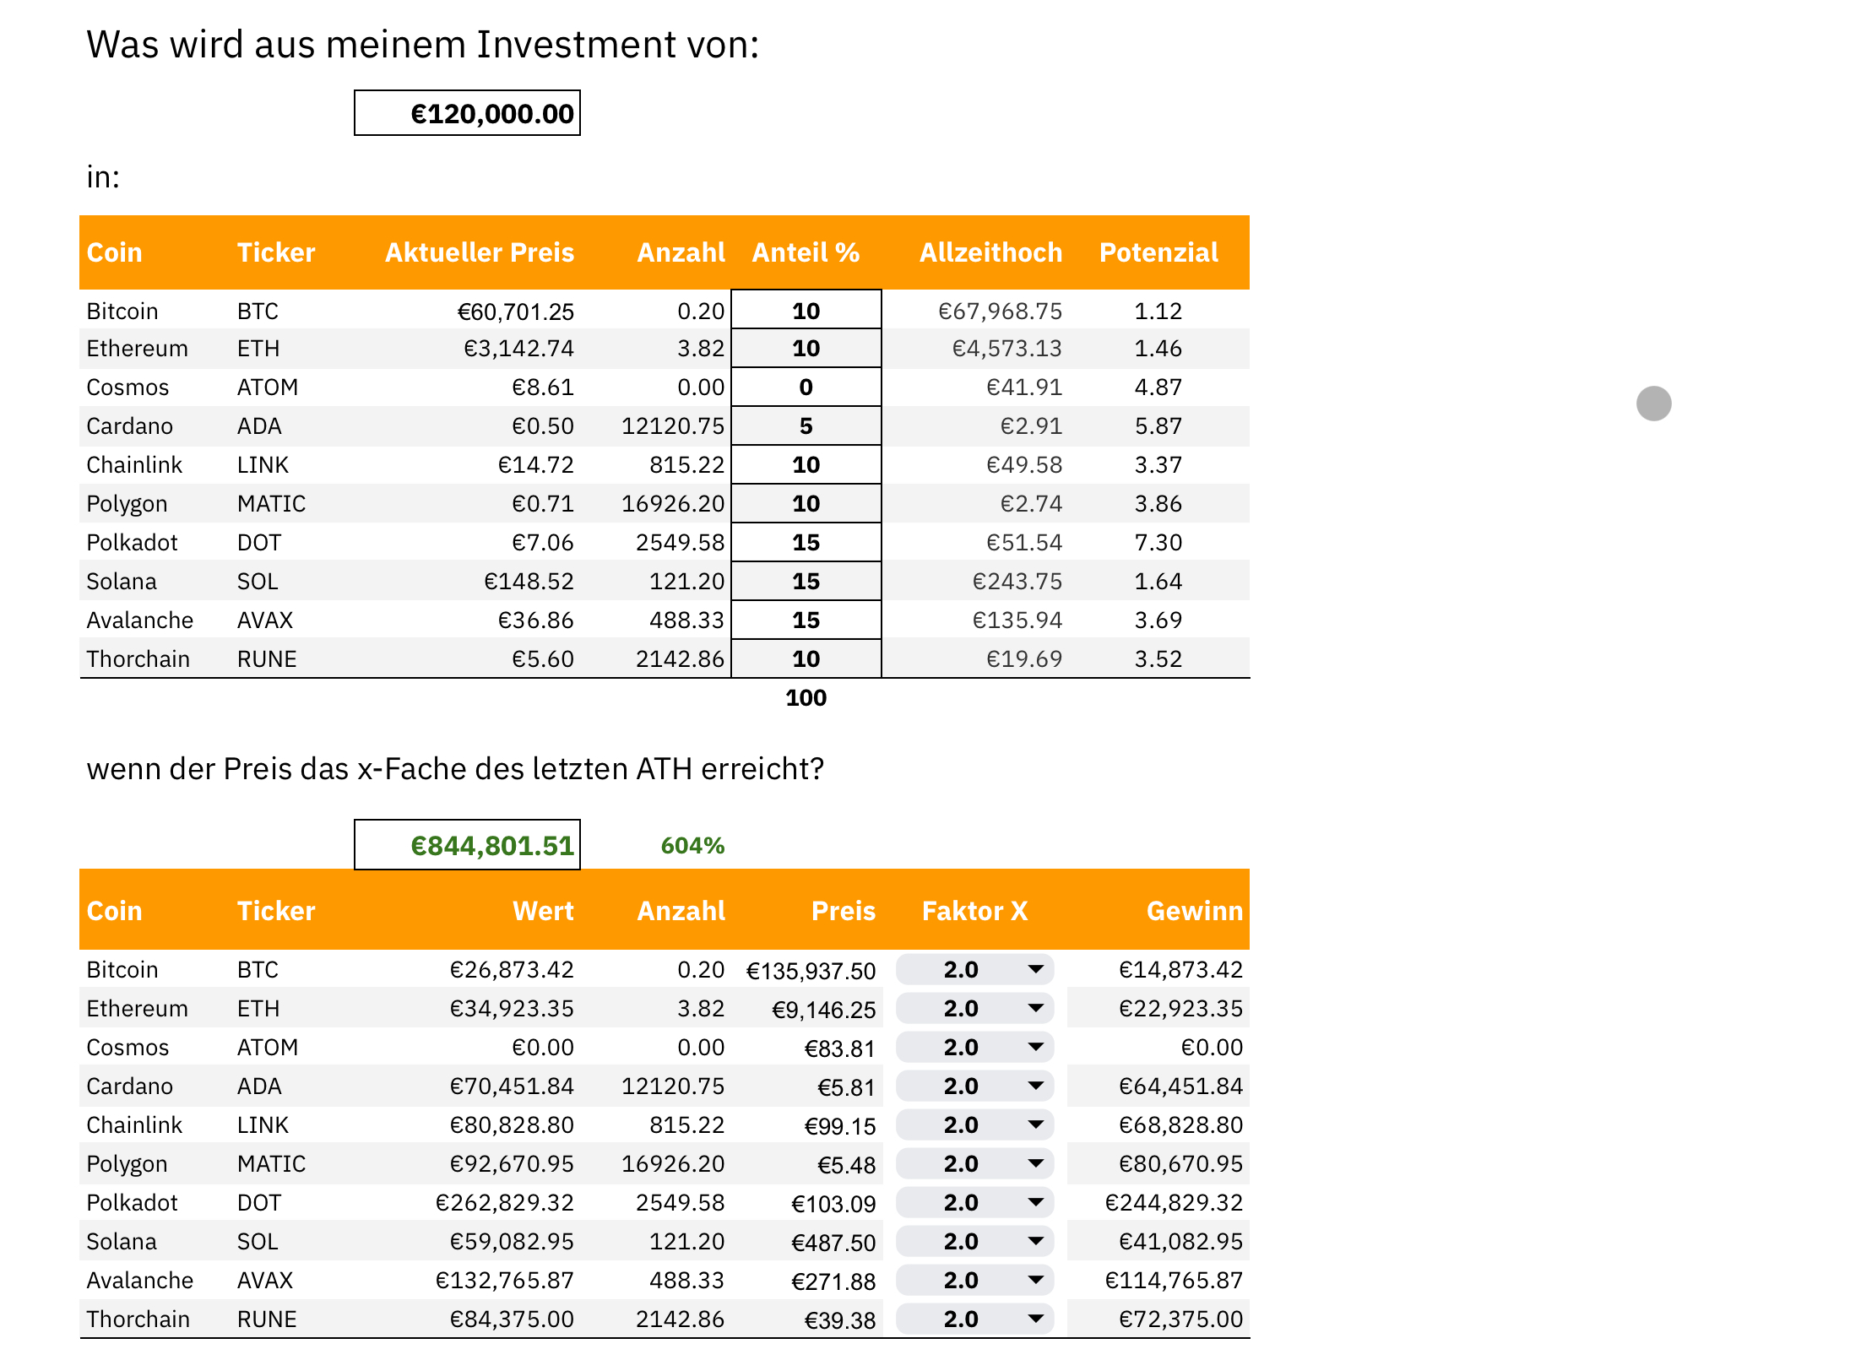Click Ethereum's Gewinn €22,923.35
The width and height of the screenshot is (1861, 1360).
(x=1180, y=1009)
